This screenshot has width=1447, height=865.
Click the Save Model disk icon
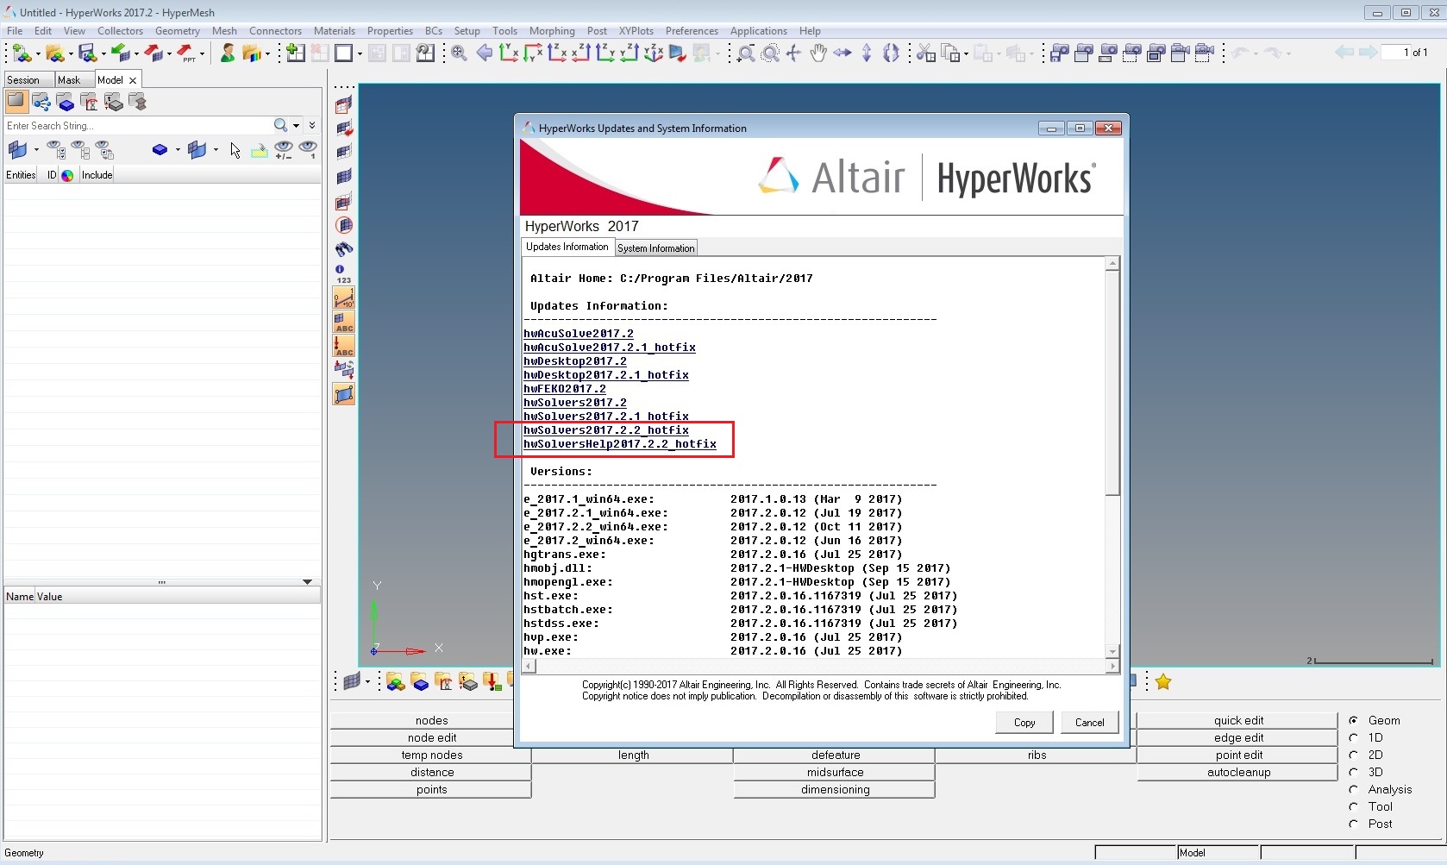(x=87, y=53)
